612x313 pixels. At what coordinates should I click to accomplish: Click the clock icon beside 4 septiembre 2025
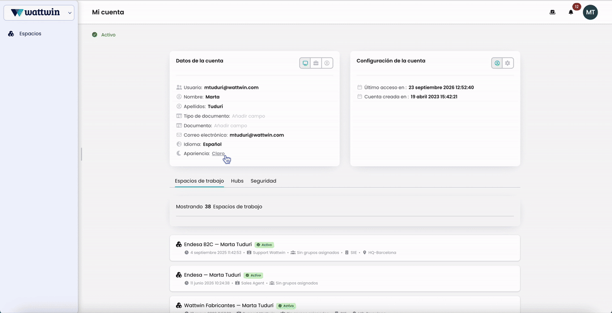coord(187,253)
